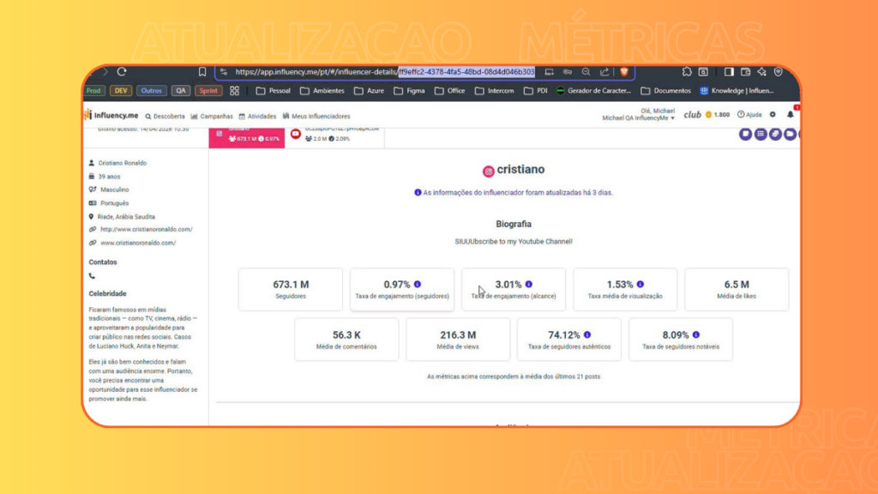Toggle the browser sidebar panel icon

point(729,72)
